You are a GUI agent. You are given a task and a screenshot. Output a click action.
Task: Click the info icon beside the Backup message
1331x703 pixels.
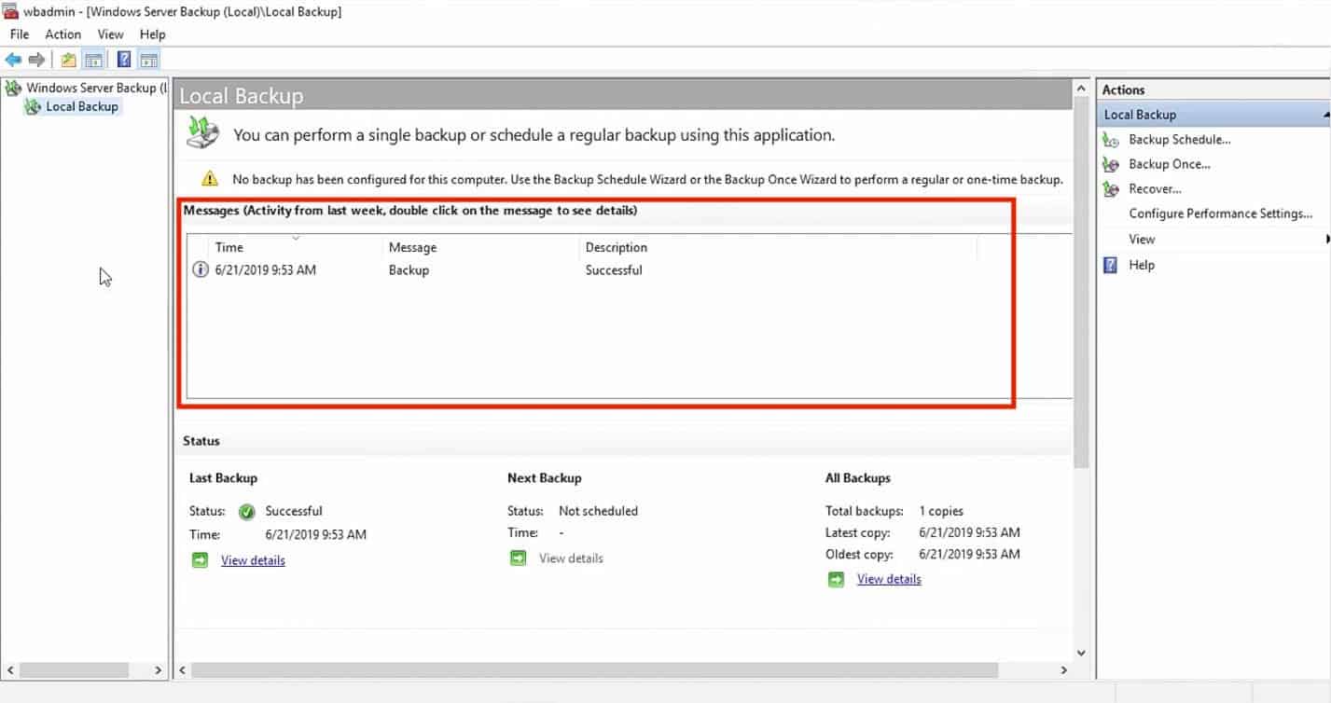coord(201,269)
